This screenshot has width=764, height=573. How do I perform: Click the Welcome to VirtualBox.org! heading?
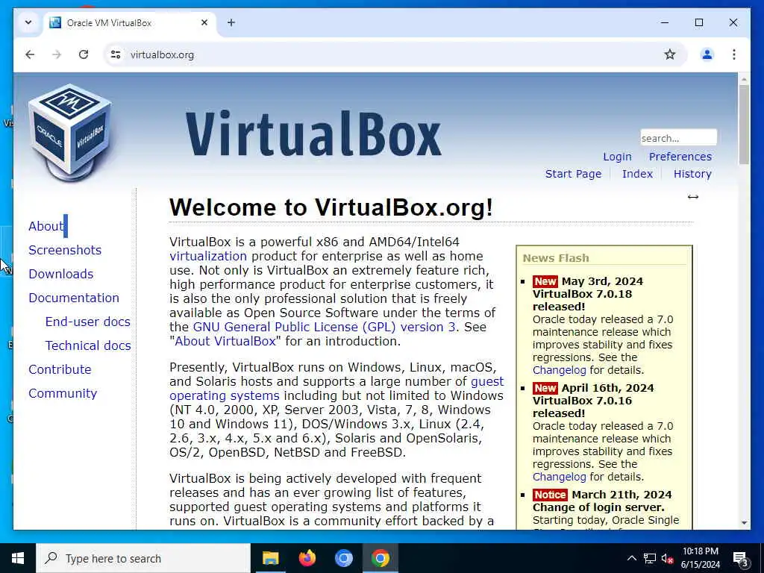331,207
